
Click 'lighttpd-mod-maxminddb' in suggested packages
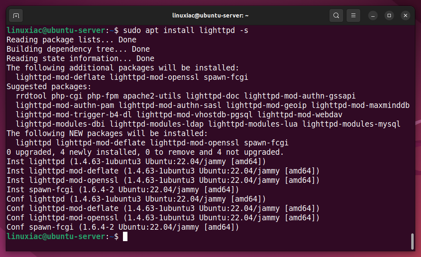pyautogui.click(x=360, y=105)
